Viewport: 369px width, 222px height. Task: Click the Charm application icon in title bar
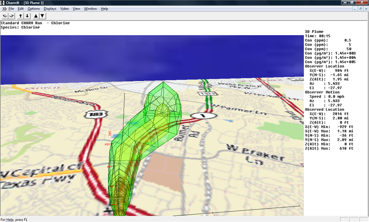click(x=4, y=2)
